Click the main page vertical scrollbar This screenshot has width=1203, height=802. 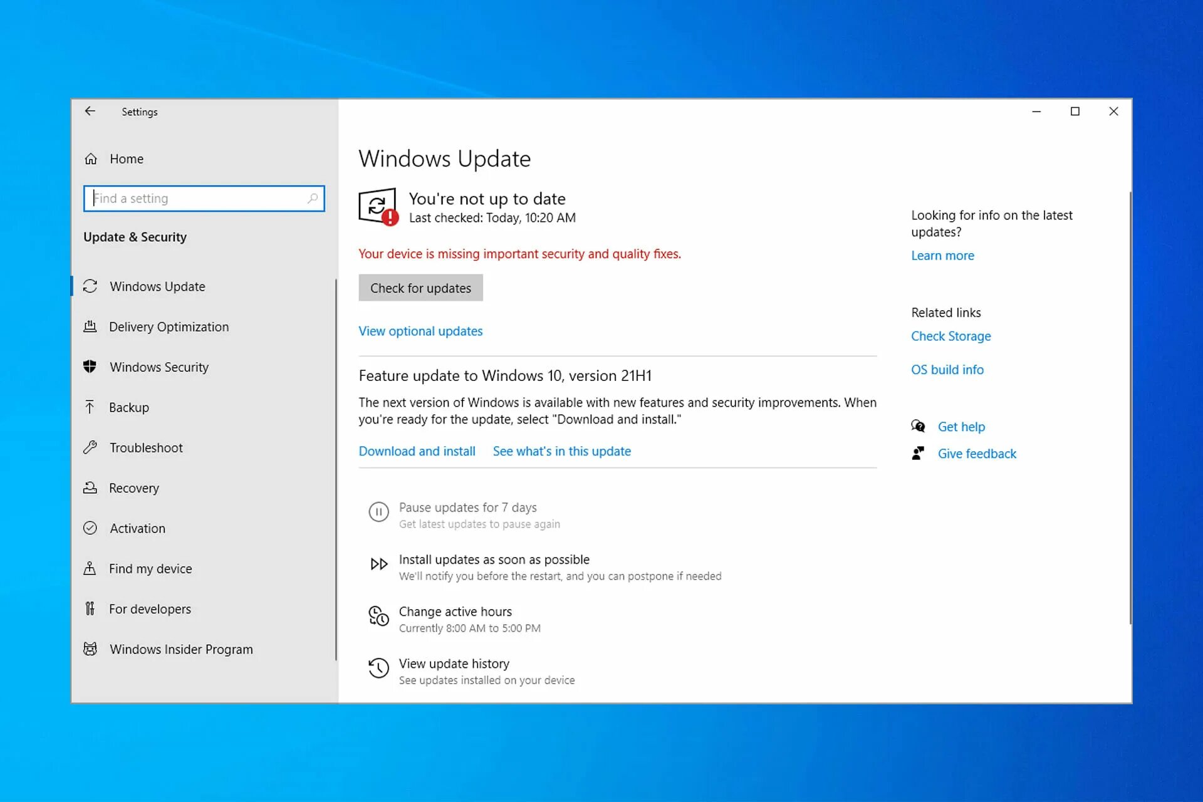click(1130, 407)
